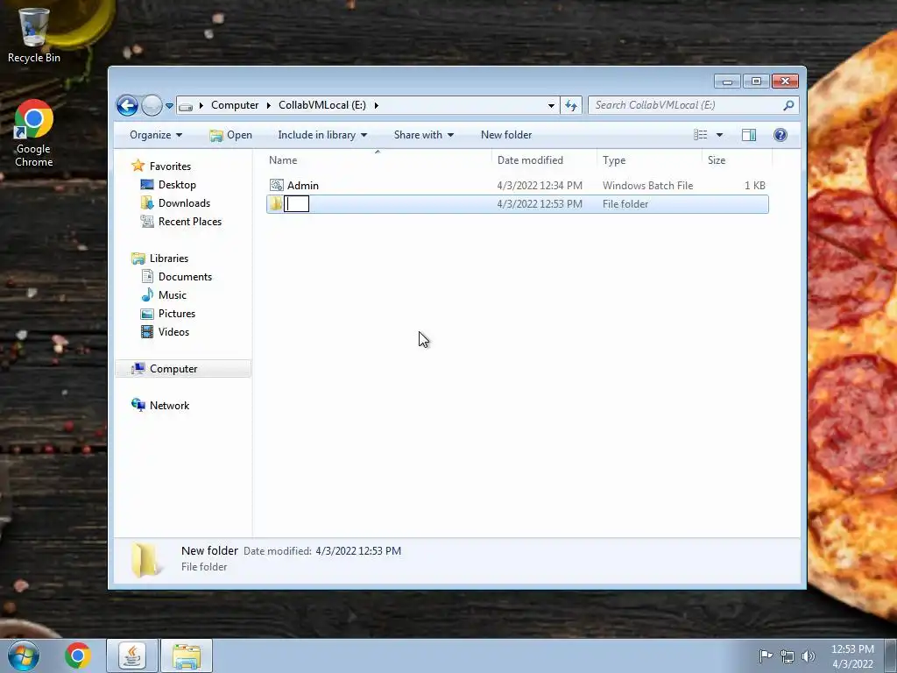The width and height of the screenshot is (897, 673).
Task: Select the Google Chrome desktop shortcut
Action: [34, 133]
